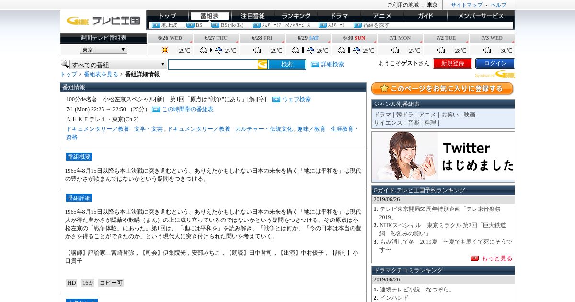Image resolution: width=575 pixels, height=302 pixels.
Task: Click the arrow icon before 詳細検索
Action: [x=315, y=64]
